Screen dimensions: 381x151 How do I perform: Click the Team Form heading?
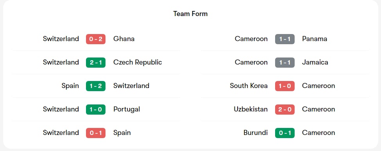[191, 14]
